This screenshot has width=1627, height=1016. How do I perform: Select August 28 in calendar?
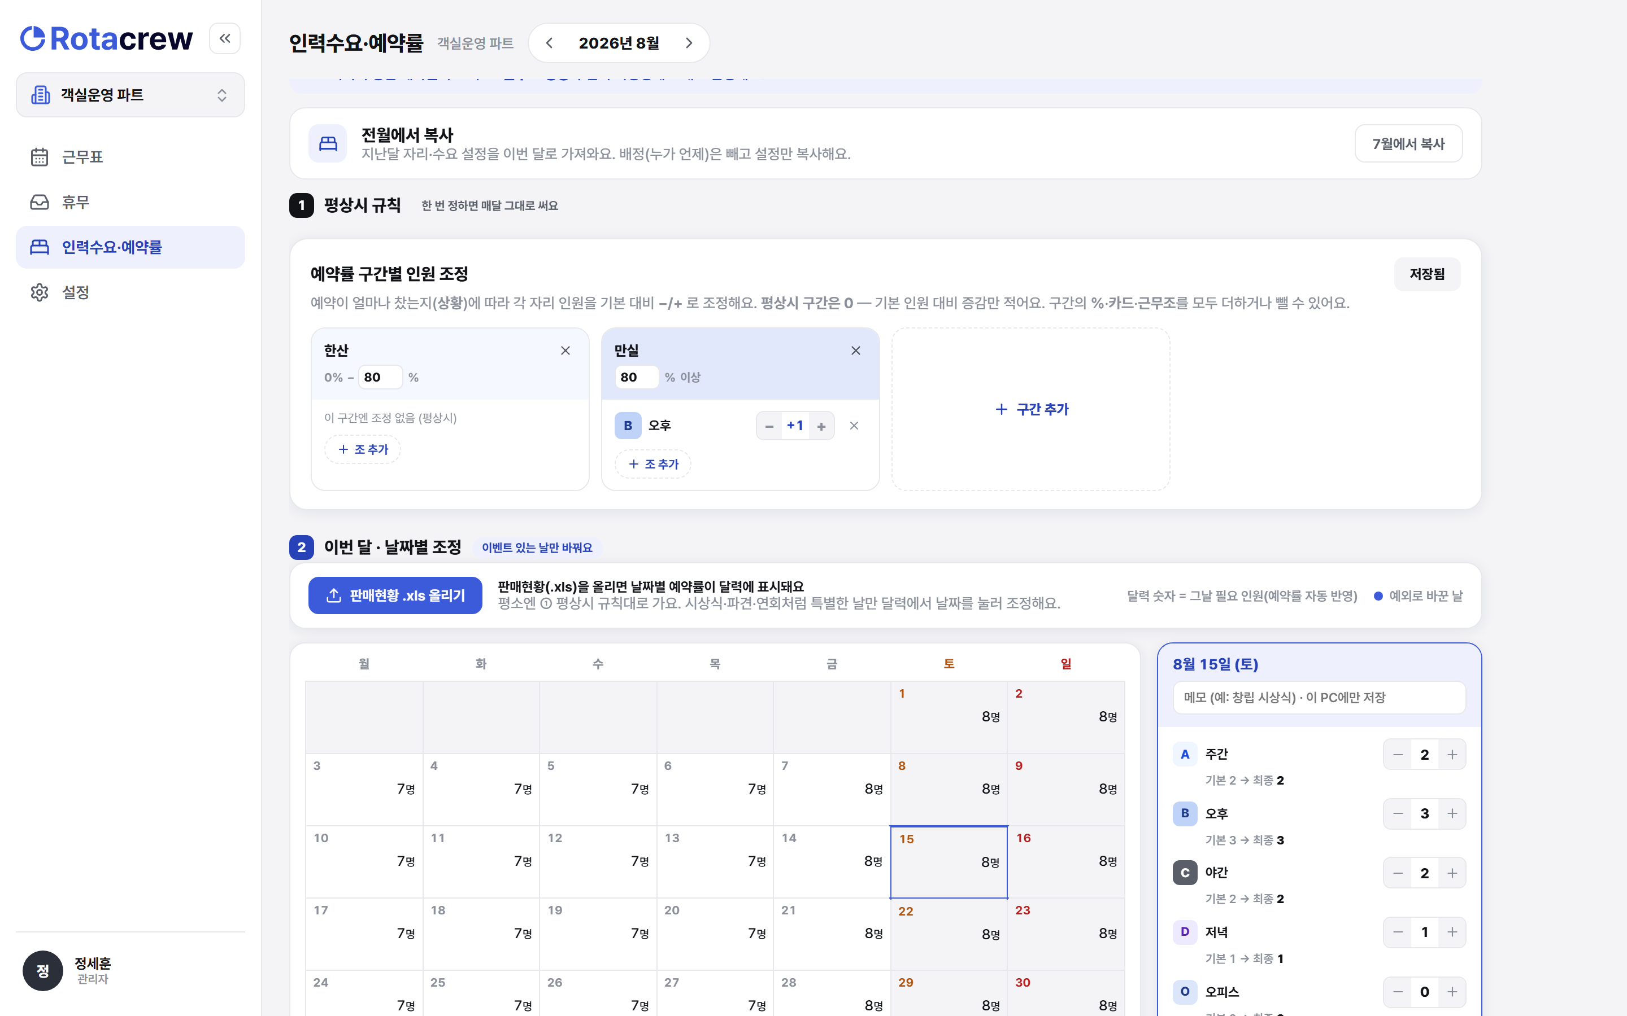pyautogui.click(x=832, y=993)
